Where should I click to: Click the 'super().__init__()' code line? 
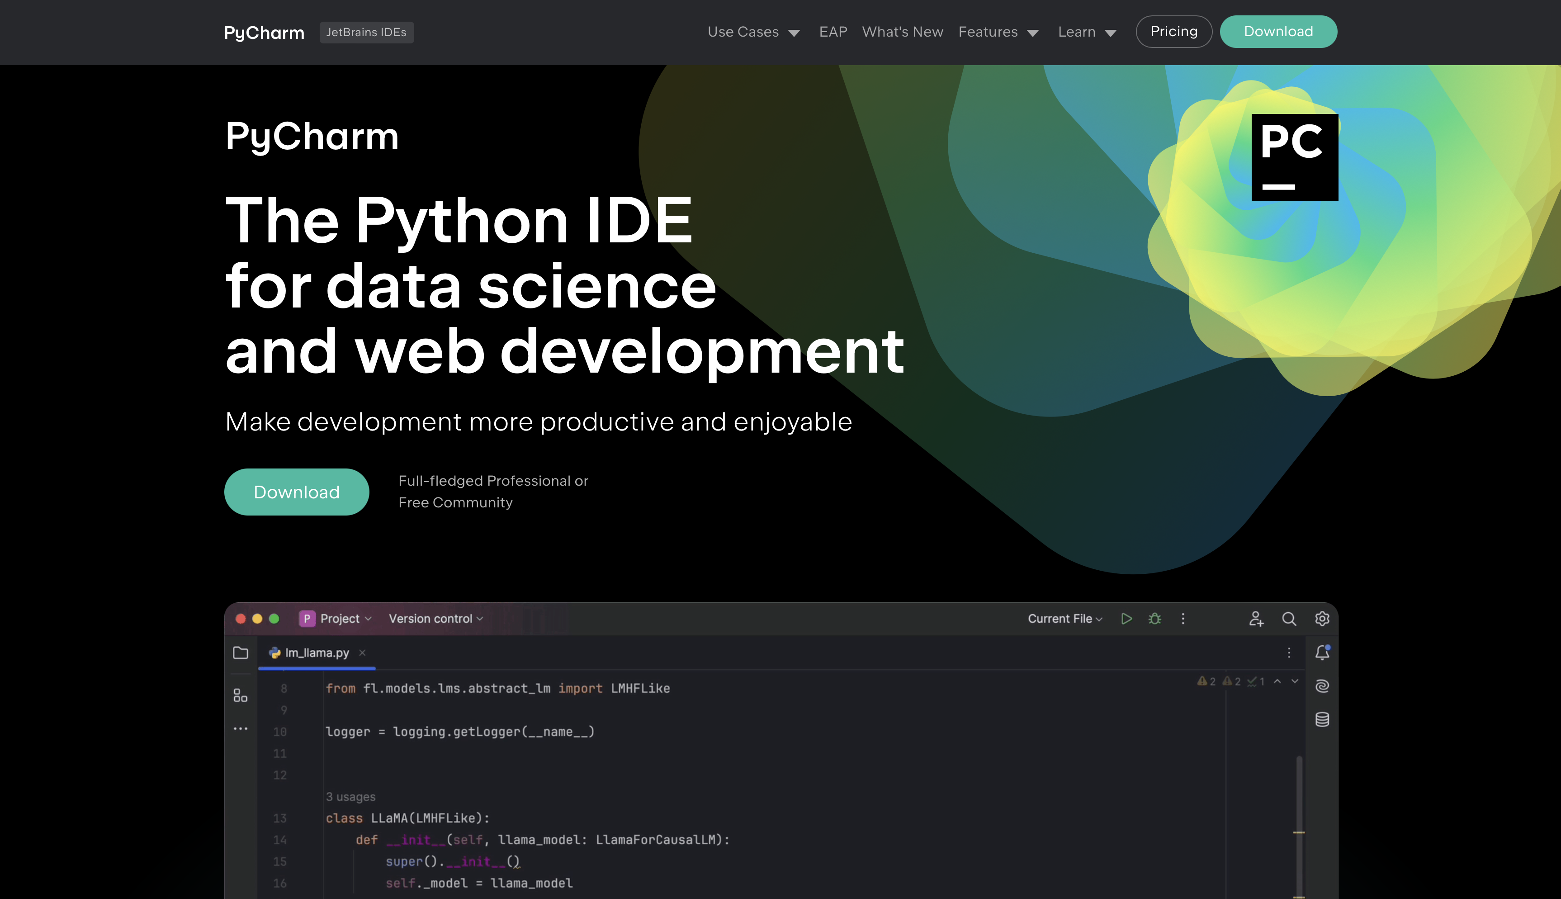[x=453, y=861]
